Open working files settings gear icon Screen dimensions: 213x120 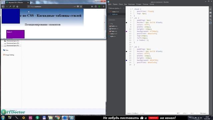tap(121, 8)
